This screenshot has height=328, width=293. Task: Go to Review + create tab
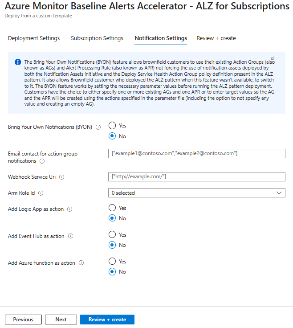(216, 38)
